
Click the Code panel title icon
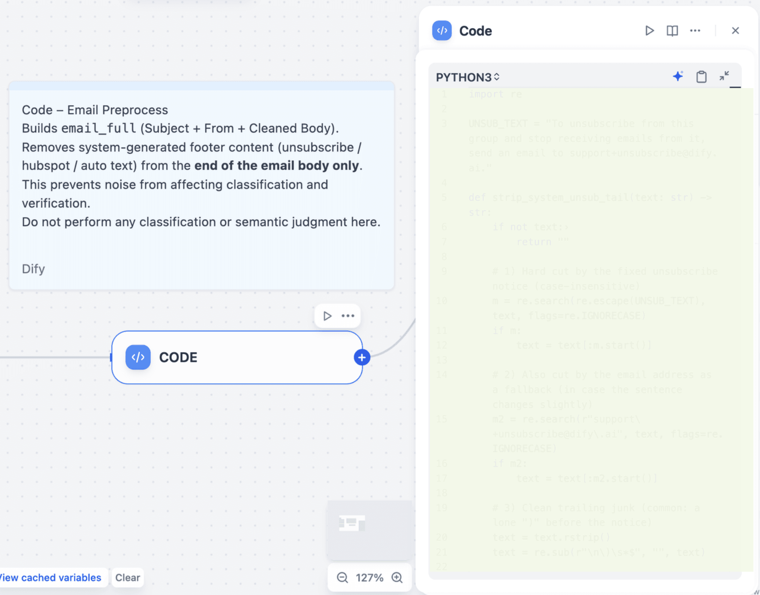coord(442,31)
